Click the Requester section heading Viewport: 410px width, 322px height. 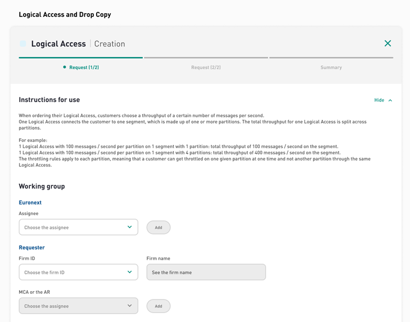(31, 248)
